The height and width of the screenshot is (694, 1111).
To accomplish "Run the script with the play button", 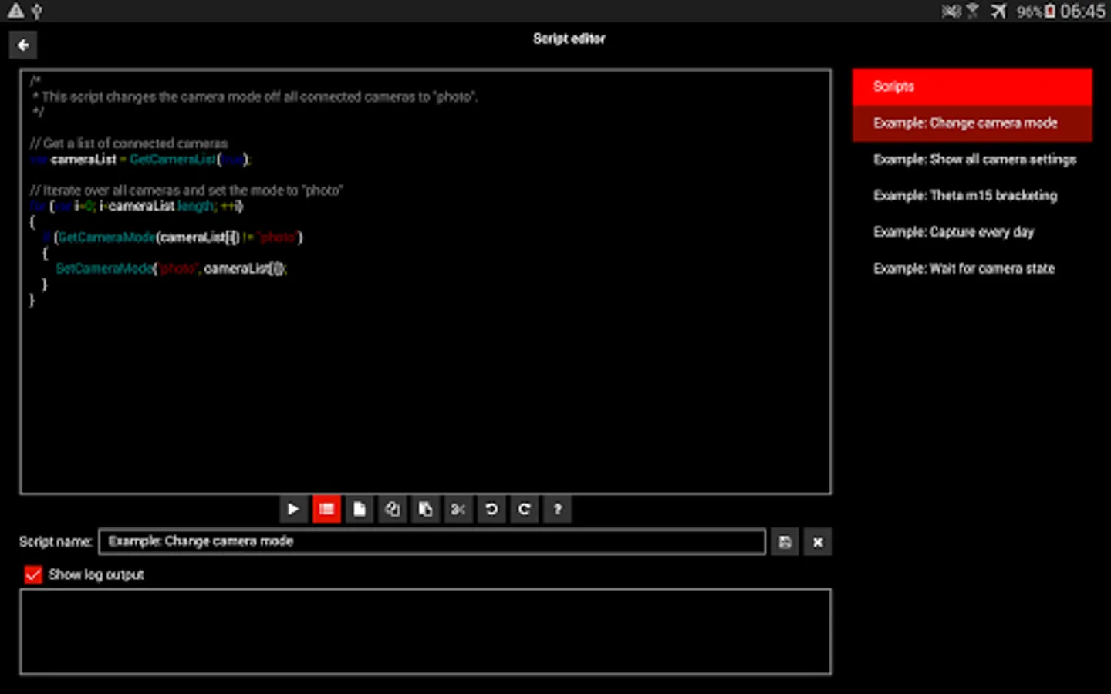I will point(293,509).
